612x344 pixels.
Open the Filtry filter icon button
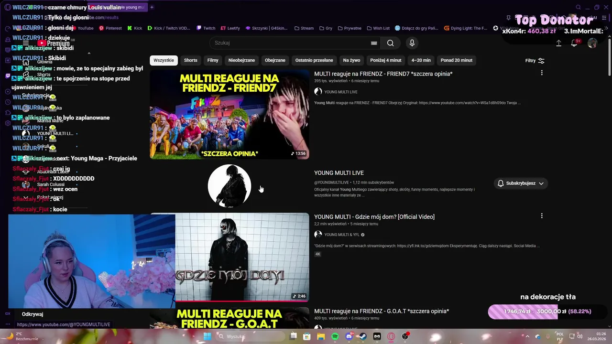point(535,61)
